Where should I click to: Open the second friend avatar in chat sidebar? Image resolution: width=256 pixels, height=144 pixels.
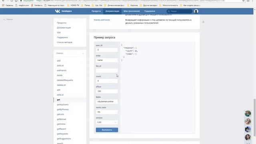[x=248, y=122]
